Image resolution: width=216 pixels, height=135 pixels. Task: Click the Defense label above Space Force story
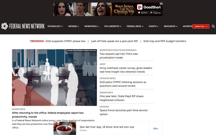104,106
